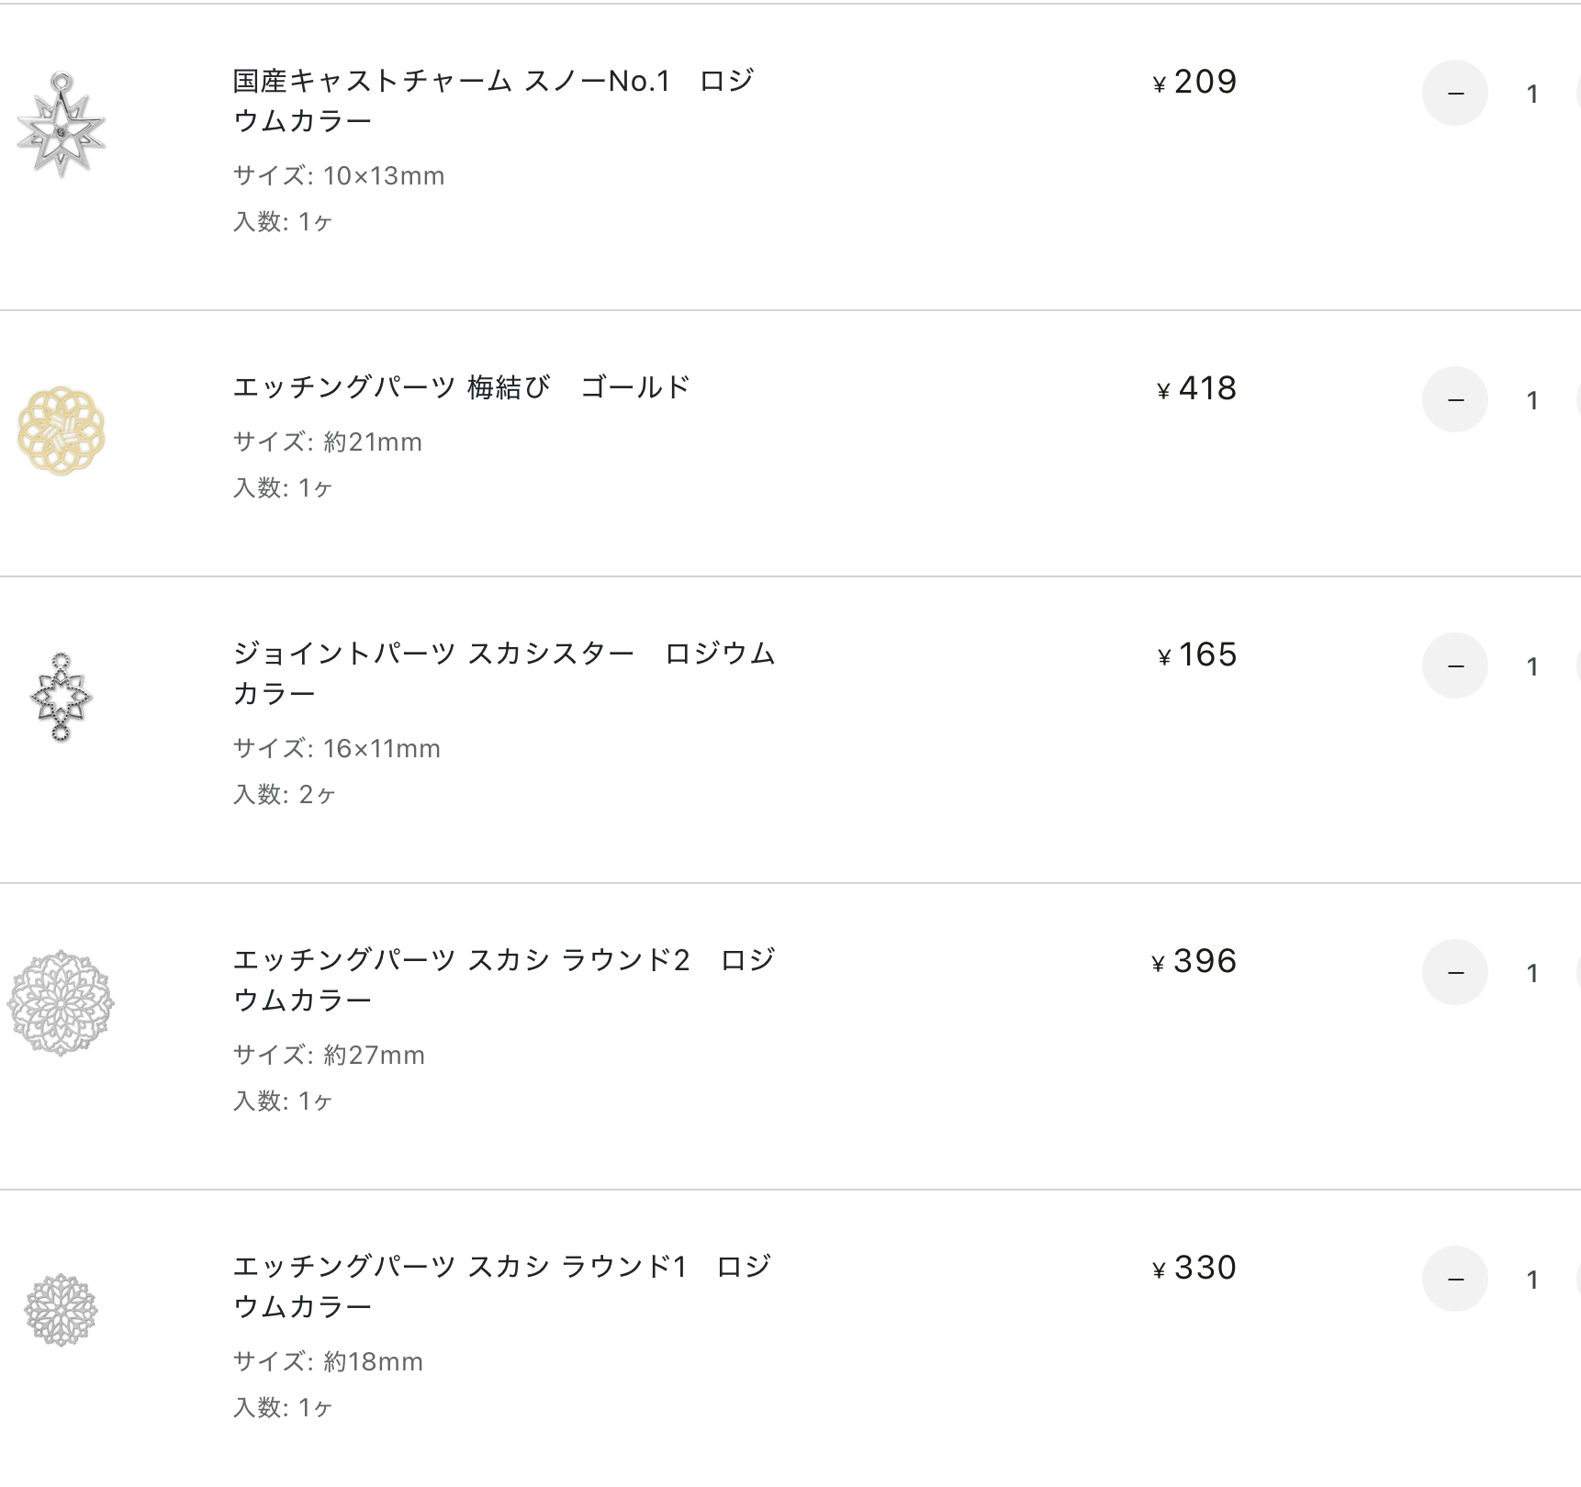Open ジョイントパーツ スカシスター product link
The width and height of the screenshot is (1581, 1487).
[504, 673]
